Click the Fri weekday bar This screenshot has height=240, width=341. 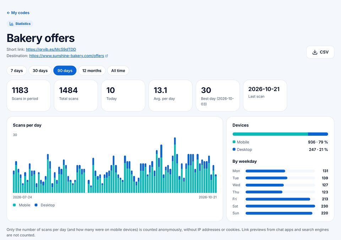pyautogui.click(x=280, y=199)
